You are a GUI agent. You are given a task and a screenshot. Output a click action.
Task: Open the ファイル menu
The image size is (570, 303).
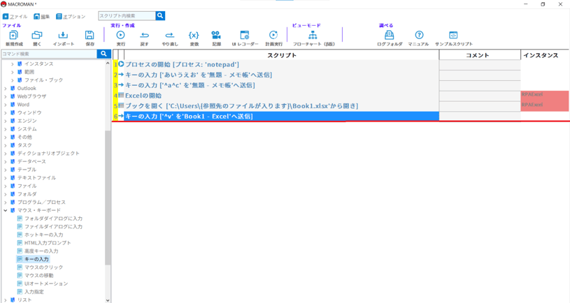click(x=15, y=16)
